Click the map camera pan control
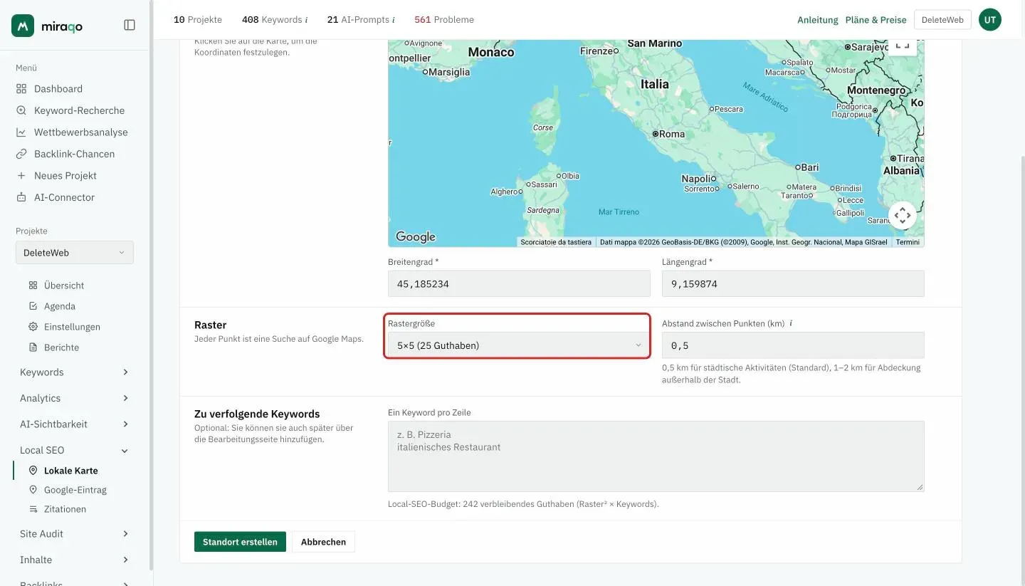 click(902, 215)
